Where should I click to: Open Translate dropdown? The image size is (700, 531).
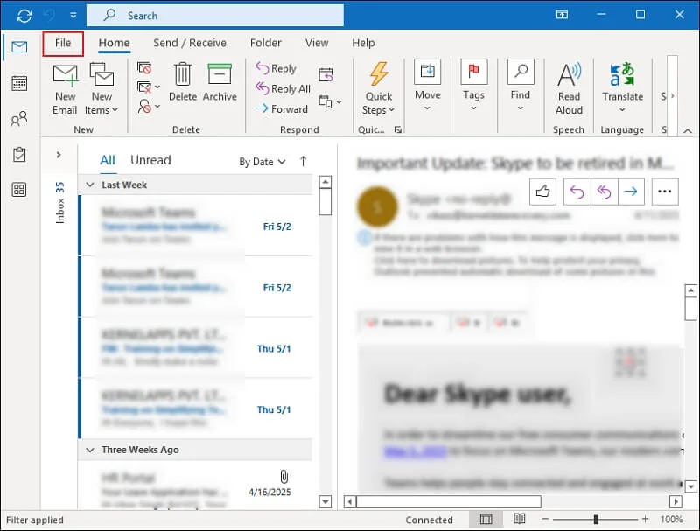pos(623,88)
